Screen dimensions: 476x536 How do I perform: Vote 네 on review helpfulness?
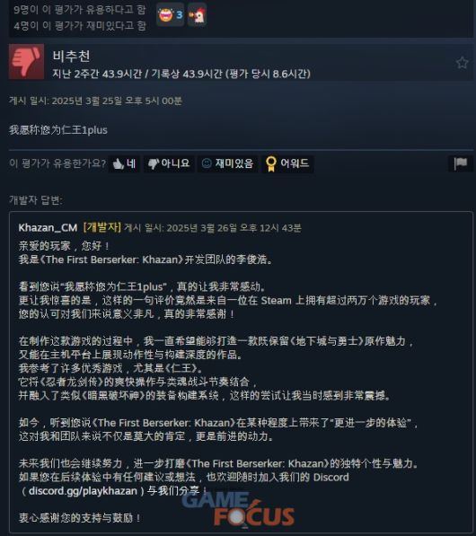(x=124, y=163)
